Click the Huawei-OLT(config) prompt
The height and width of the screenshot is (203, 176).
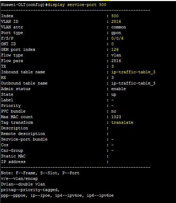pyautogui.click(x=23, y=5)
